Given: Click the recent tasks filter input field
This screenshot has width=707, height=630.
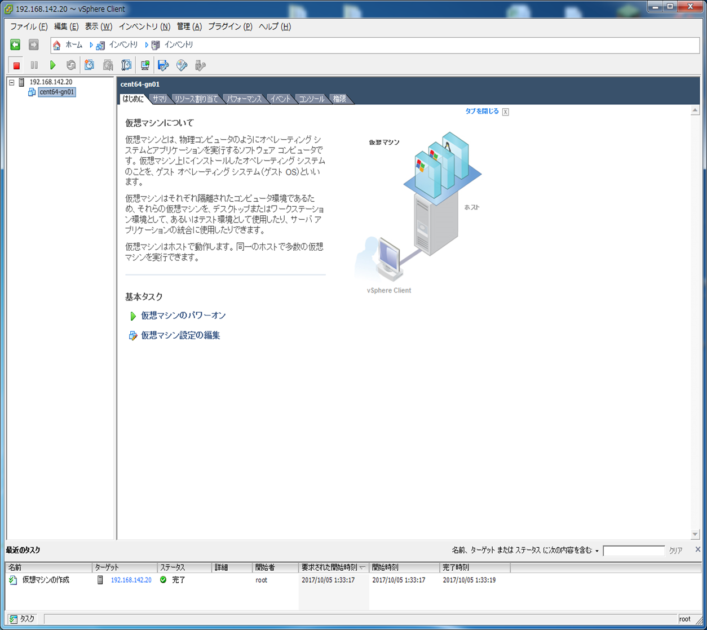Looking at the screenshot, I should (634, 551).
